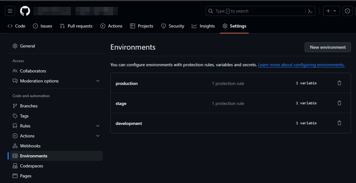Open General settings in sidebar
Image resolution: width=356 pixels, height=183 pixels.
pyautogui.click(x=56, y=46)
